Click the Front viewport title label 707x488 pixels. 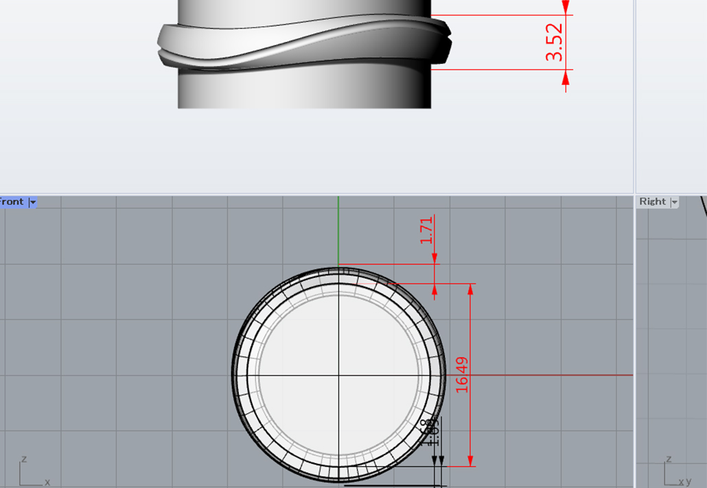click(x=12, y=202)
